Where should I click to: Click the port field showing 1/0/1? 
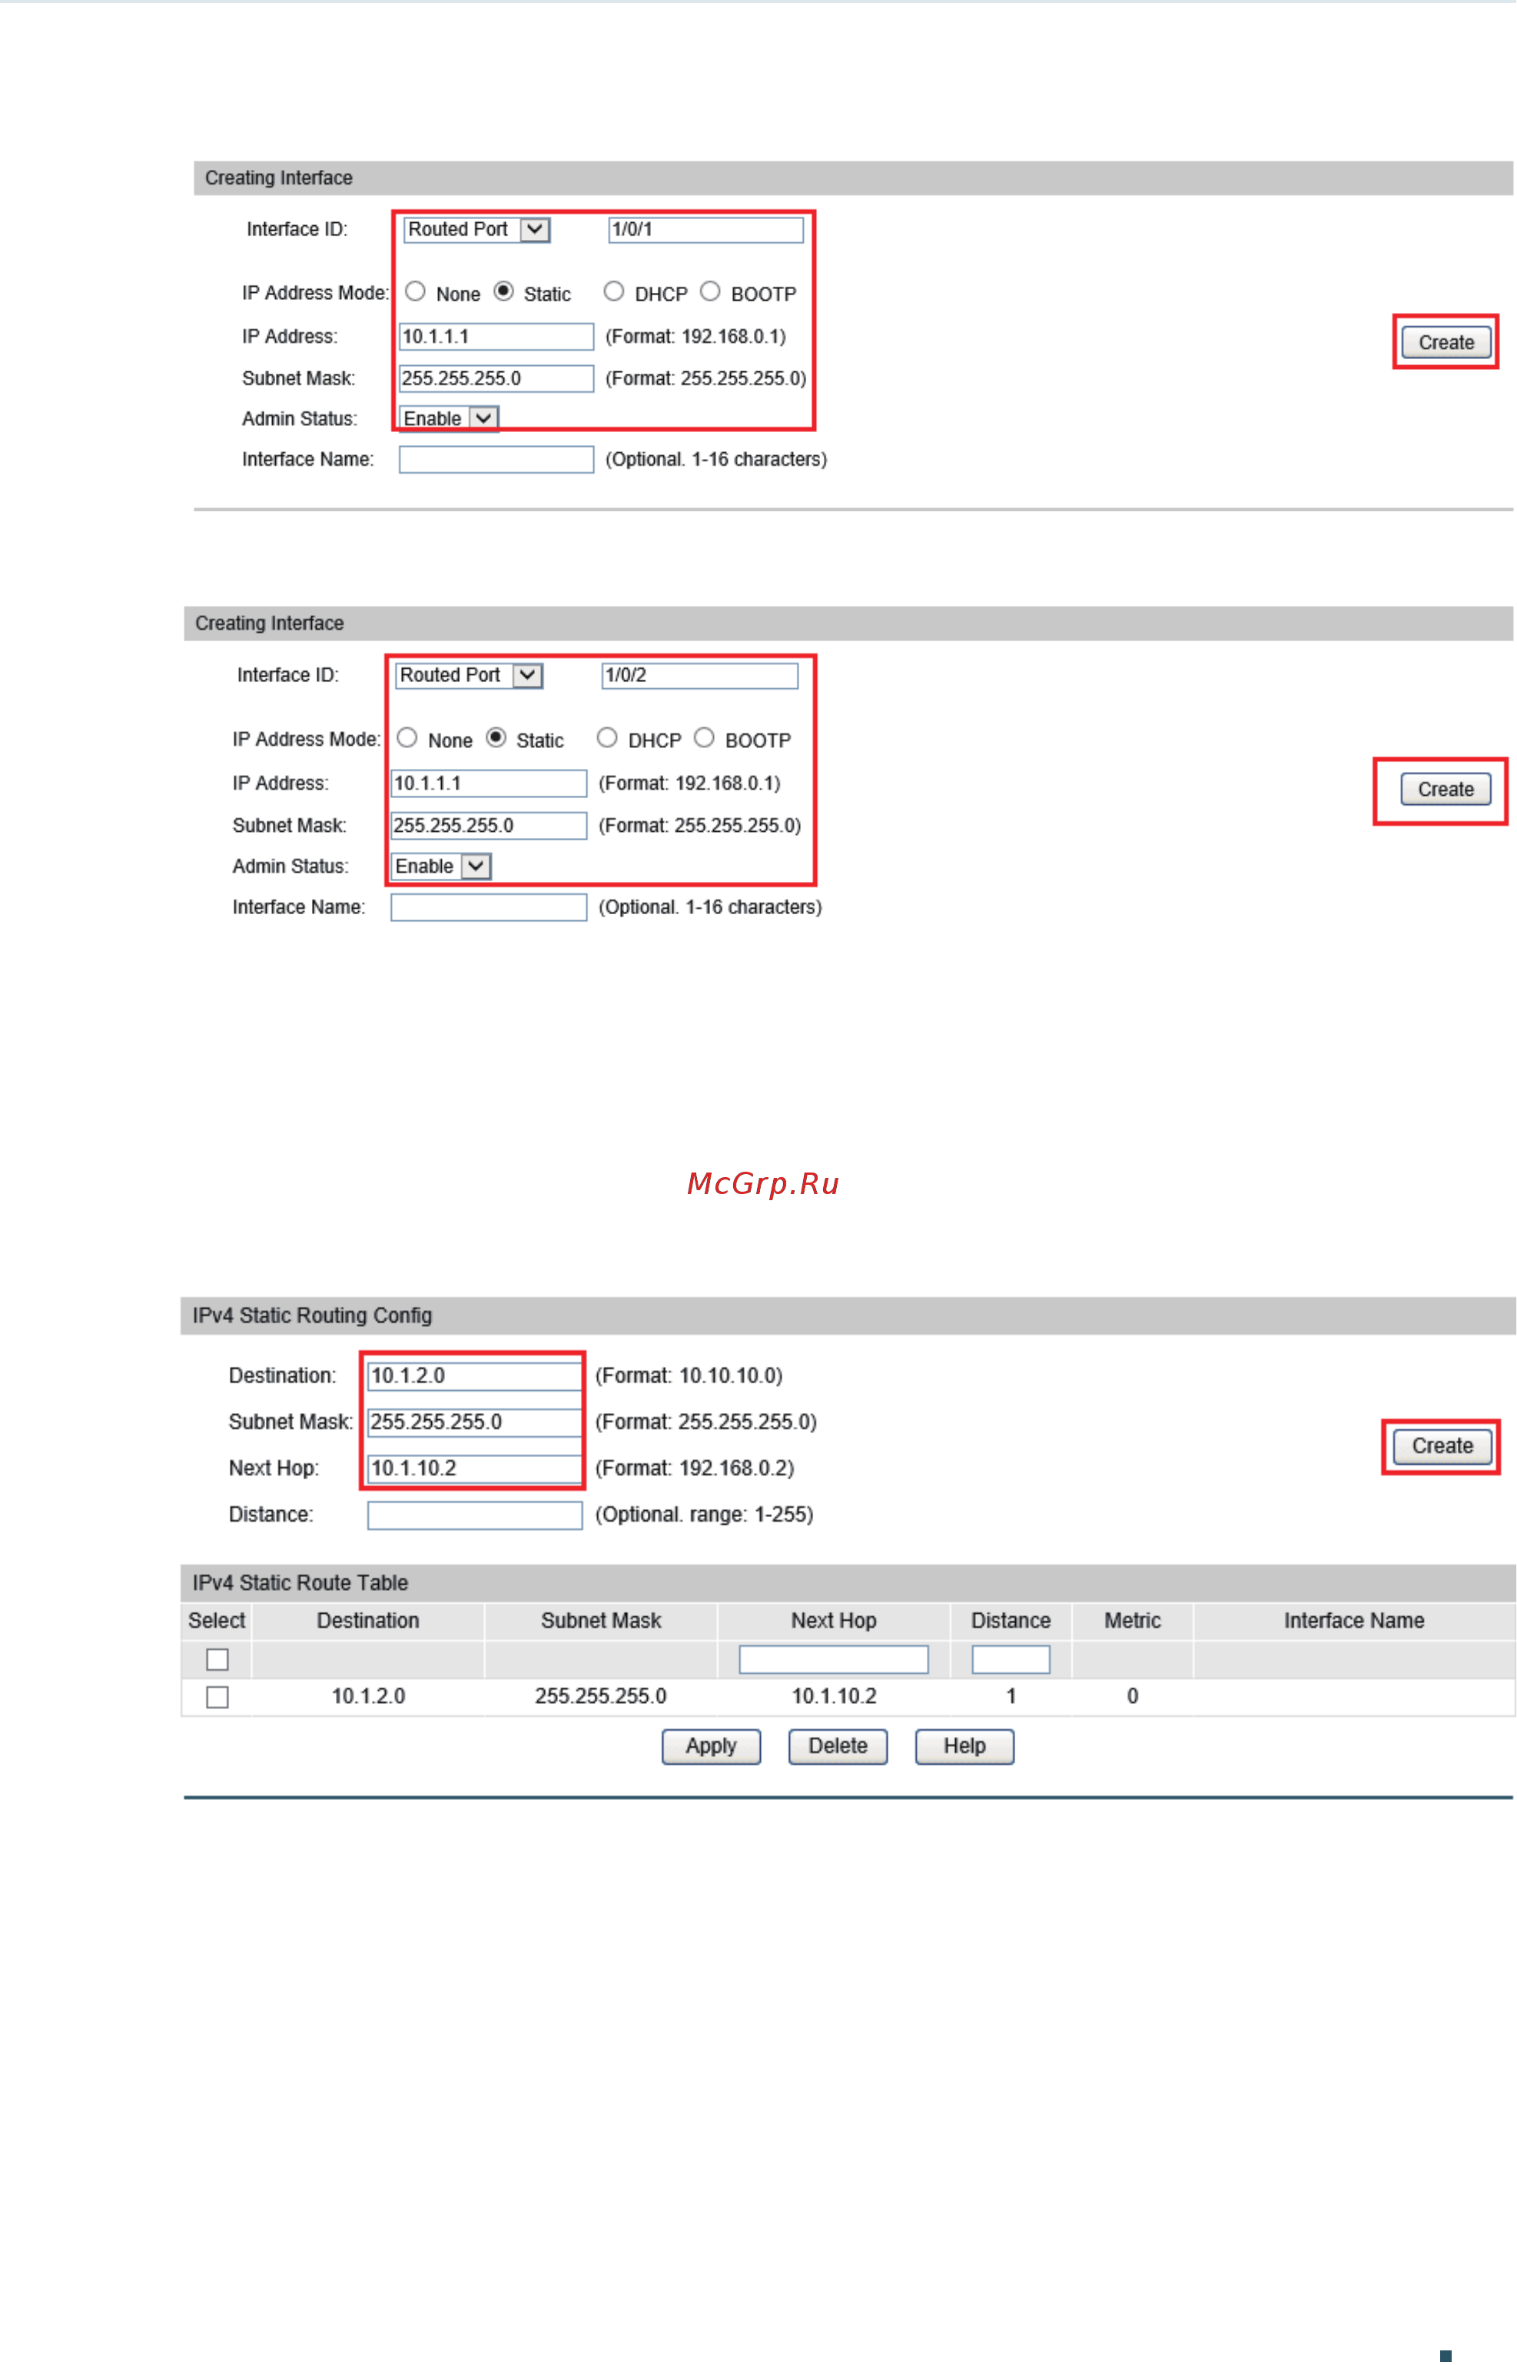coord(705,230)
